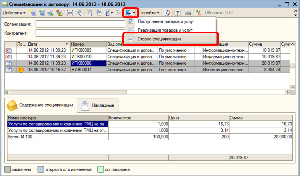Click the Add new document icon
Viewport: 300px width, 176px height.
pyautogui.click(x=33, y=13)
